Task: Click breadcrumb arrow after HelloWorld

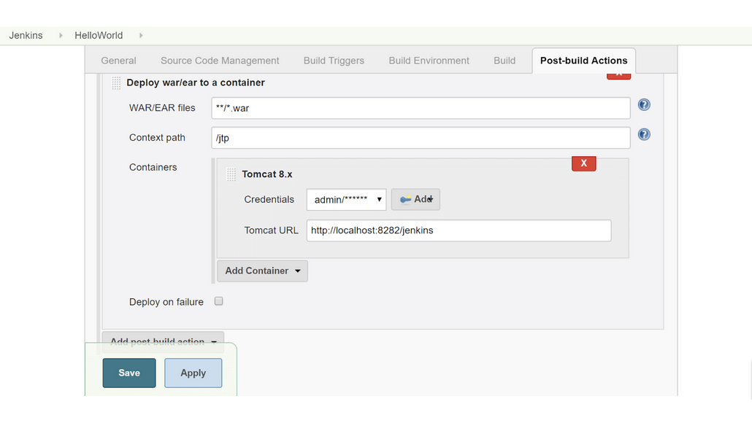Action: coord(140,36)
